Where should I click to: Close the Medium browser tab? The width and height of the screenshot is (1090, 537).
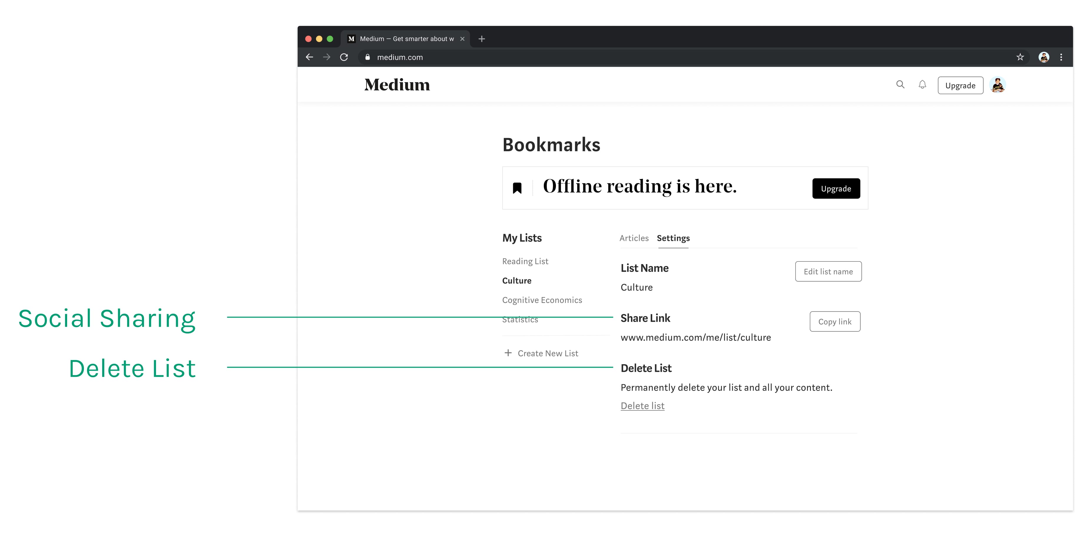pyautogui.click(x=462, y=39)
